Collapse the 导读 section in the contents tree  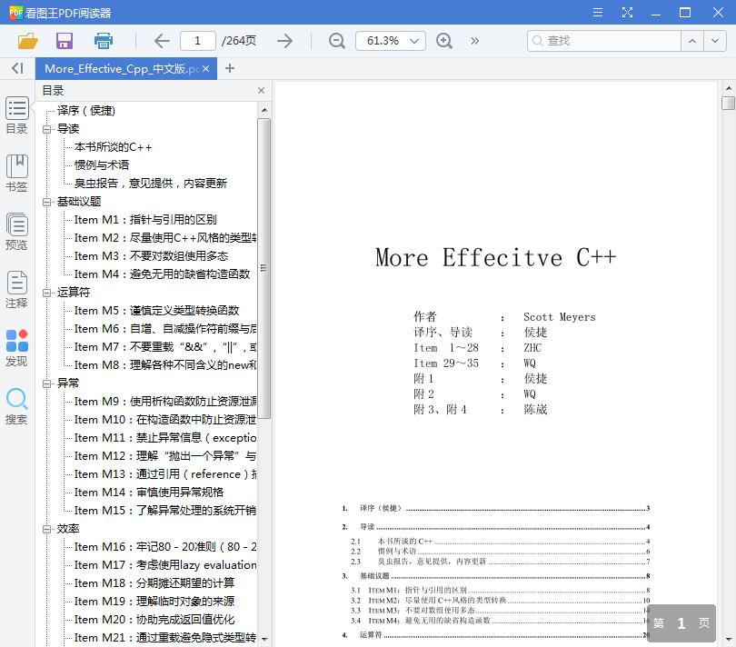[45, 129]
